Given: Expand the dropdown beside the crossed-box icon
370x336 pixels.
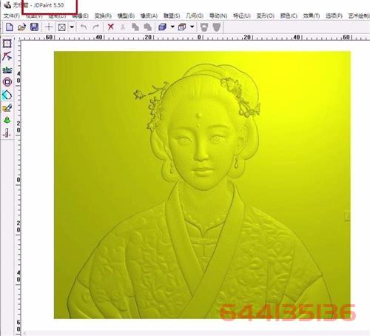Looking at the screenshot, I should [x=72, y=27].
